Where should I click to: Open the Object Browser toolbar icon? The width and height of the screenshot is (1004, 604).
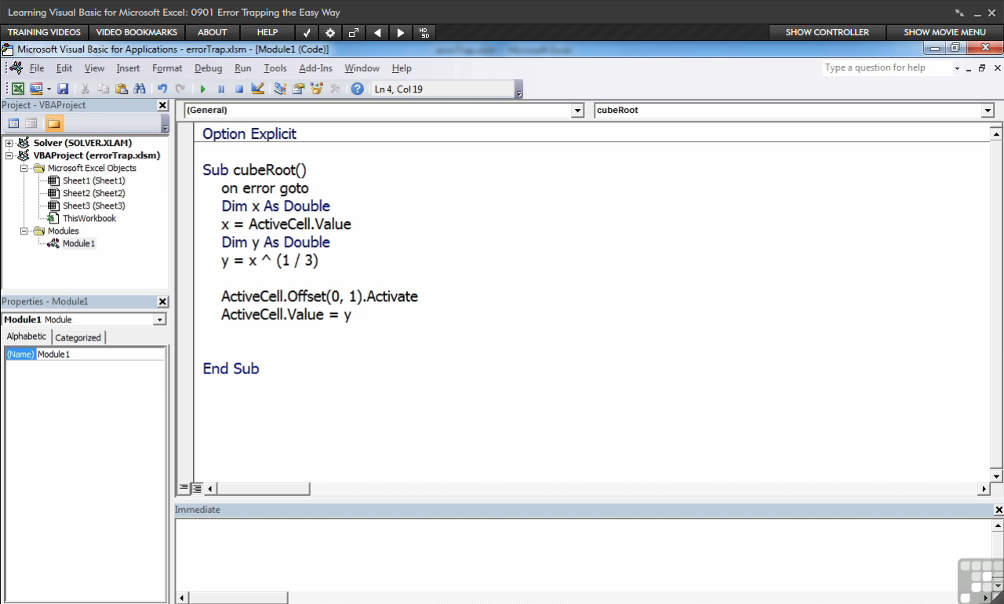click(317, 89)
